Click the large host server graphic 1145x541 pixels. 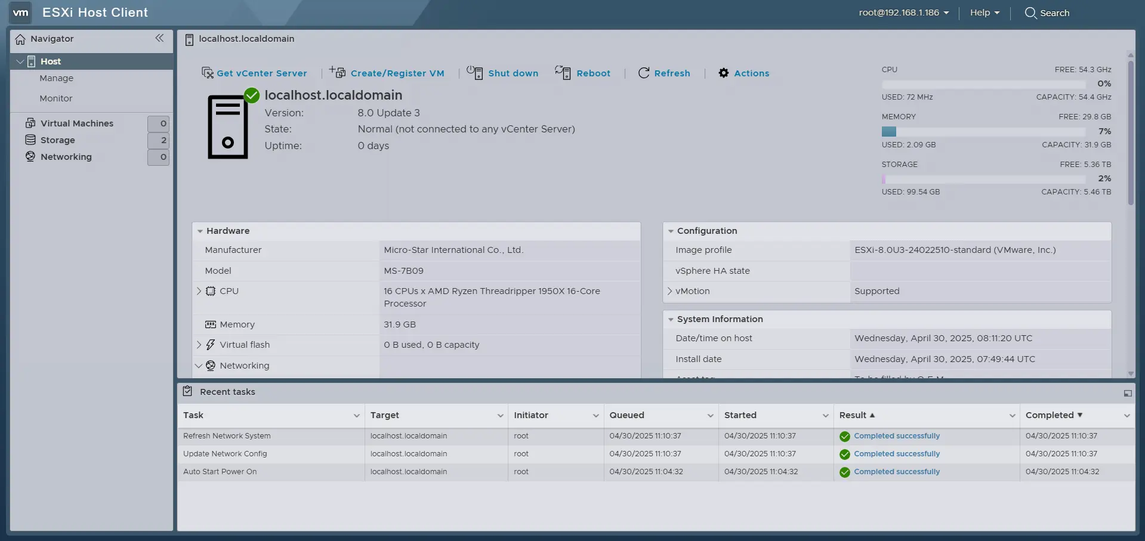click(x=227, y=127)
